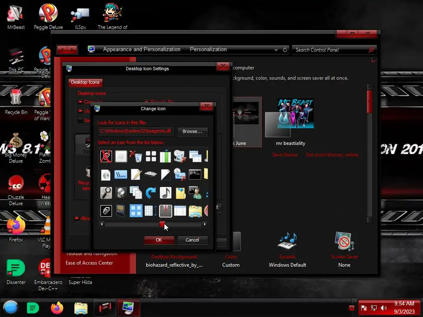Image resolution: width=423 pixels, height=317 pixels.
Task: Select the clock with pictures and plane icon
Action: tap(180, 156)
